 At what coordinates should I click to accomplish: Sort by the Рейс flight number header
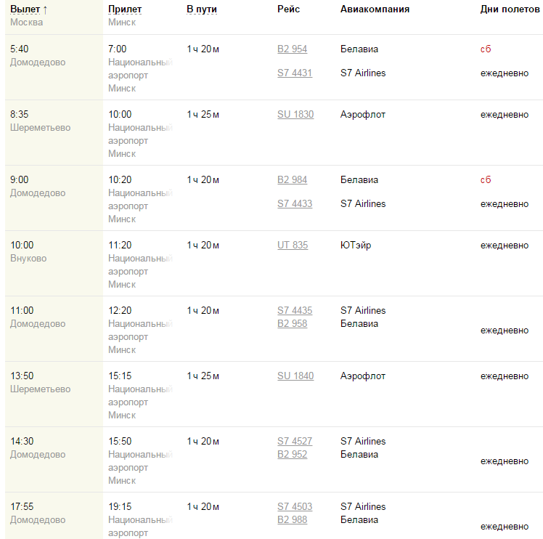coord(288,9)
